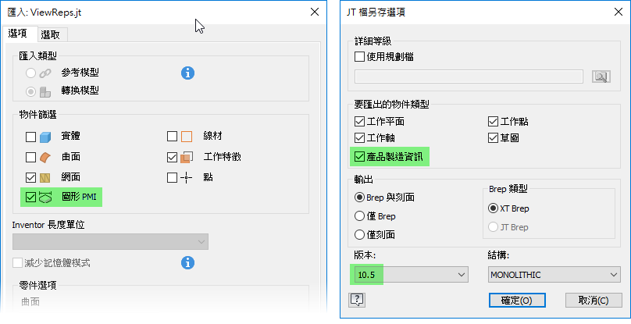Click the browse icon next to config file field
631x324 pixels.
600,76
